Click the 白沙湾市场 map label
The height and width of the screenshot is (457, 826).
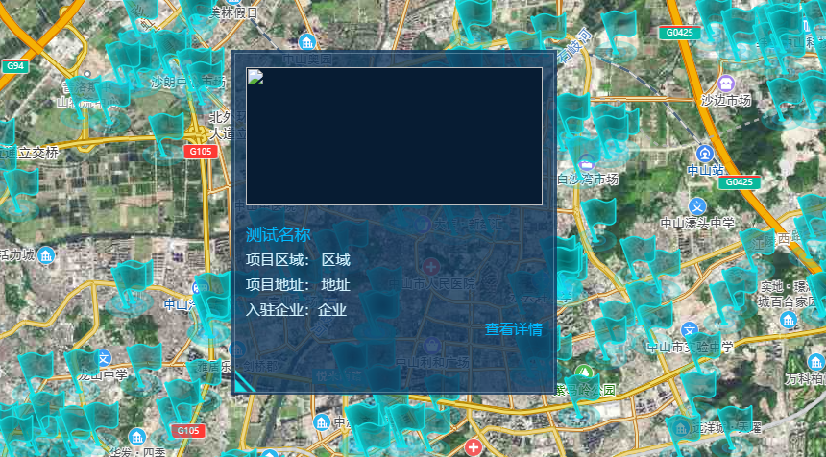588,180
